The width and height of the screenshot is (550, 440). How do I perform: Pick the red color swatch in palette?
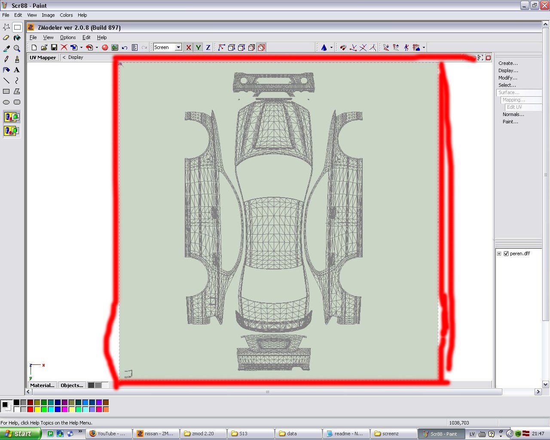coord(30,409)
